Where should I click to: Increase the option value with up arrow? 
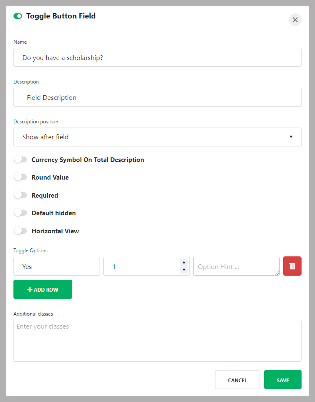pyautogui.click(x=184, y=263)
